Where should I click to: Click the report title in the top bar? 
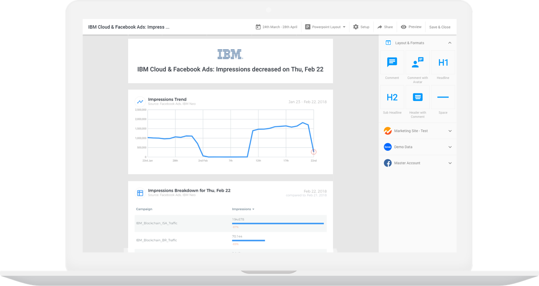[x=129, y=27]
